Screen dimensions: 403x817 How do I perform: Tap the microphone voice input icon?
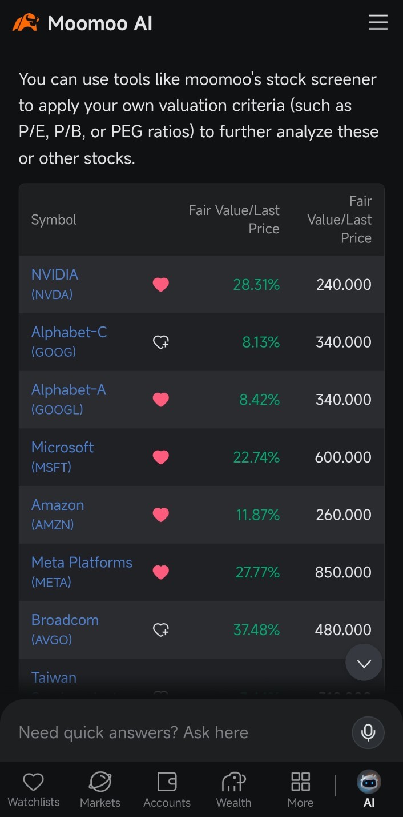coord(368,732)
